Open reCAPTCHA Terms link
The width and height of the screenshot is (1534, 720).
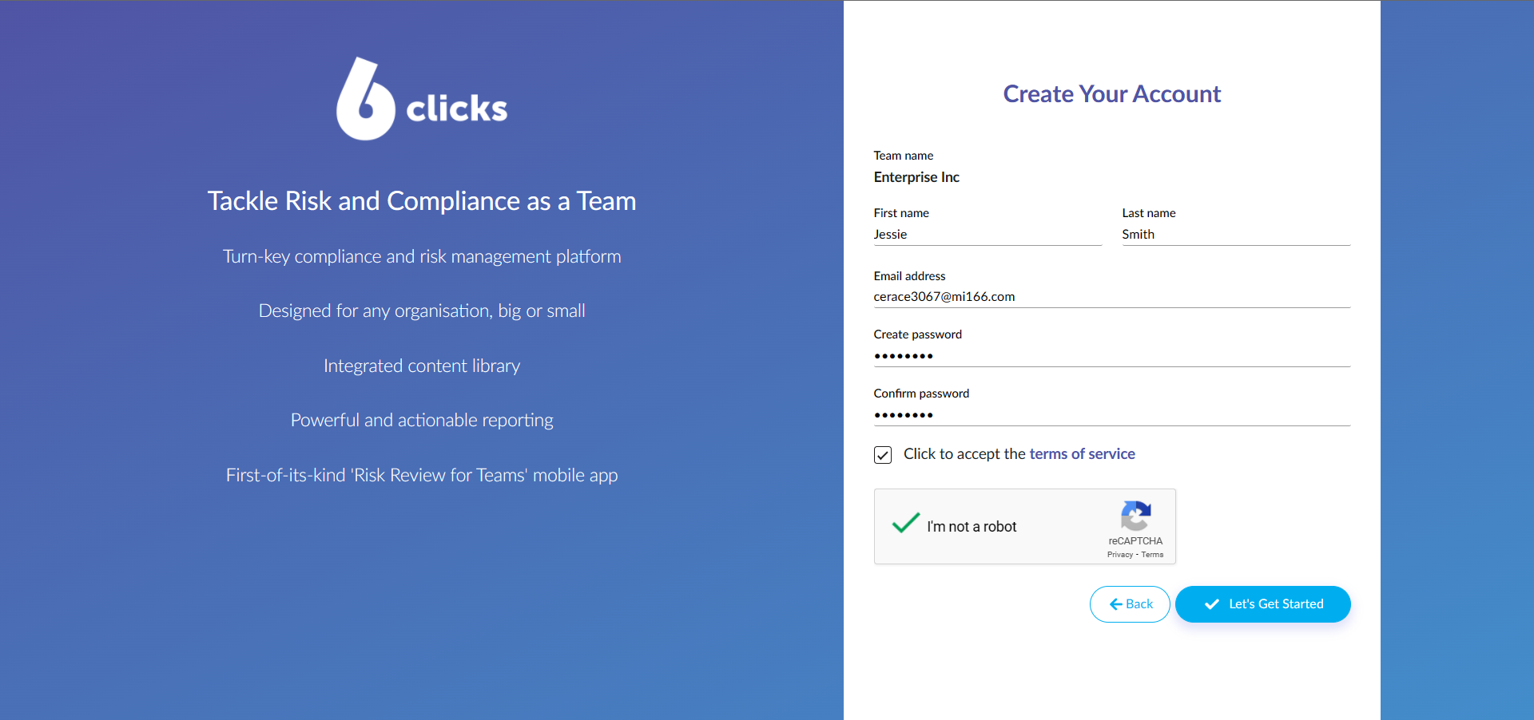(1152, 555)
